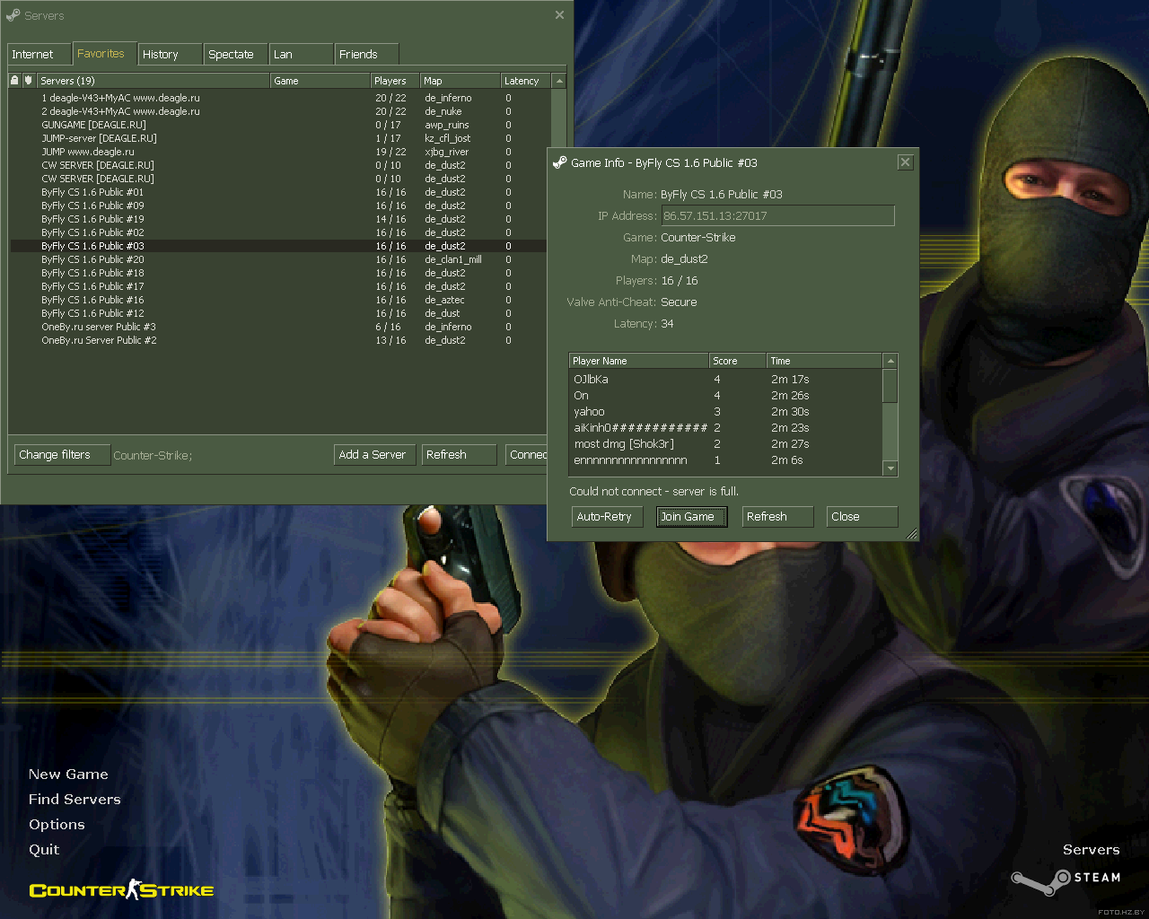1149x919 pixels.
Task: Click Refresh in the Servers window
Action: click(459, 455)
